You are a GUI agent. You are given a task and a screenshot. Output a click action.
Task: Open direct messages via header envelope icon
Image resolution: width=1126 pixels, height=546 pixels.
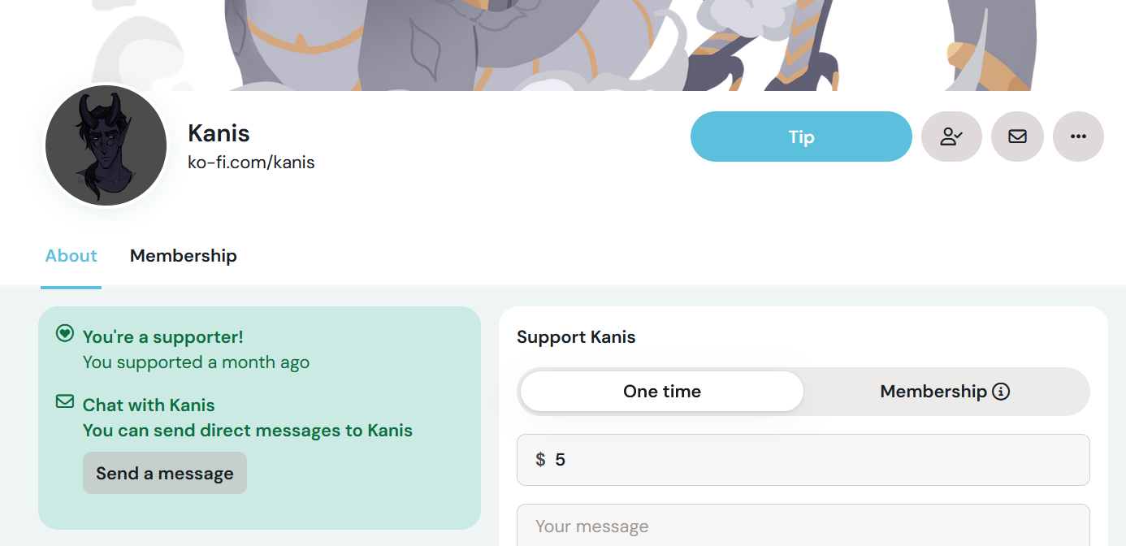1017,136
